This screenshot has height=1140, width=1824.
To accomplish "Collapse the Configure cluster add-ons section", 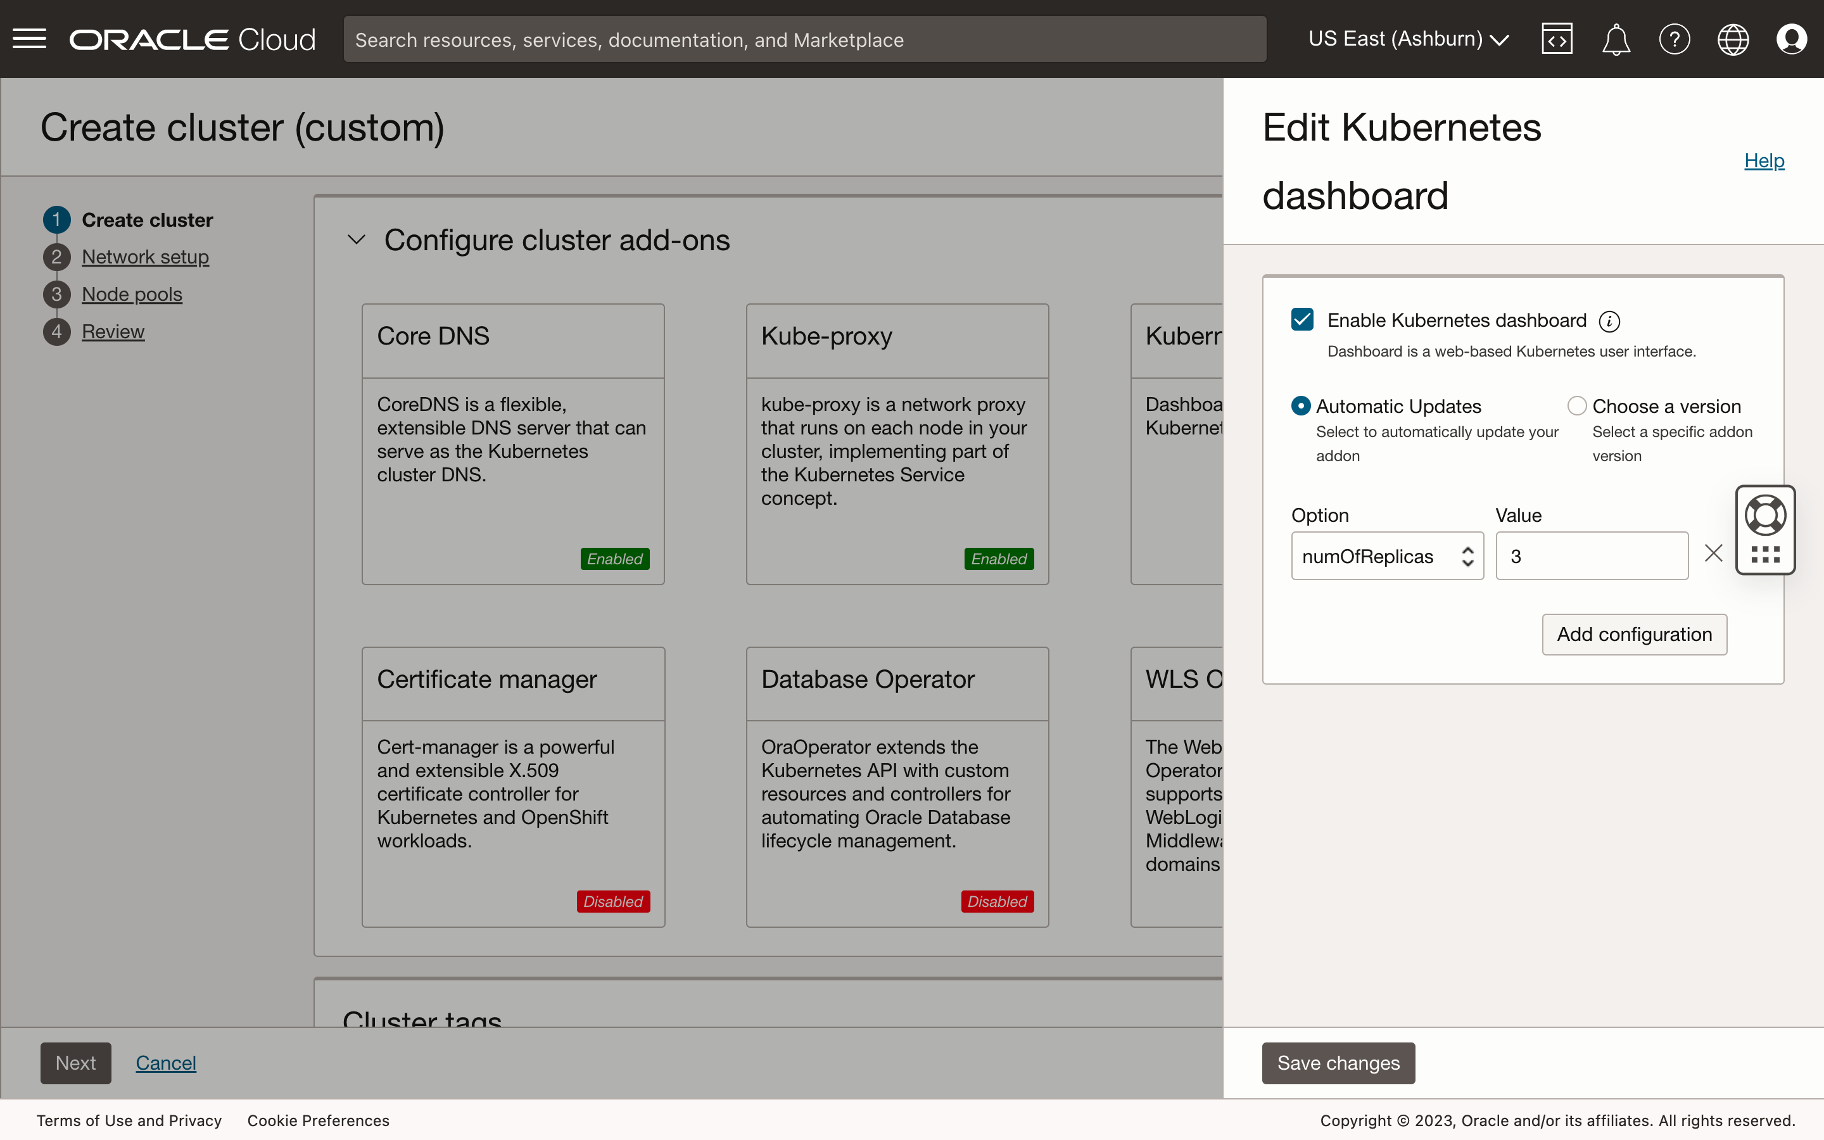I will click(x=357, y=239).
